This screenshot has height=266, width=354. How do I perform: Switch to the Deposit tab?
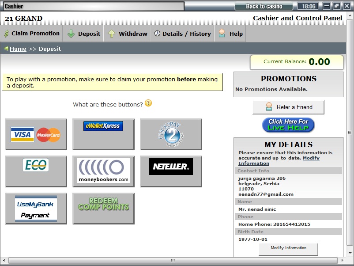tap(83, 34)
